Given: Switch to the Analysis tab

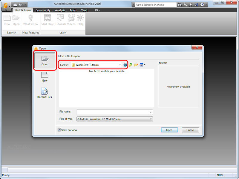Looking at the screenshot, I should 60,10.
